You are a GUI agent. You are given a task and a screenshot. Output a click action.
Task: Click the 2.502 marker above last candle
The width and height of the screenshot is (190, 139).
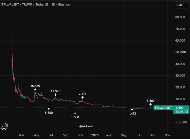click(150, 101)
